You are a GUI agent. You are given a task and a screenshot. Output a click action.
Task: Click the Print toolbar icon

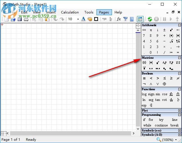click(26, 19)
